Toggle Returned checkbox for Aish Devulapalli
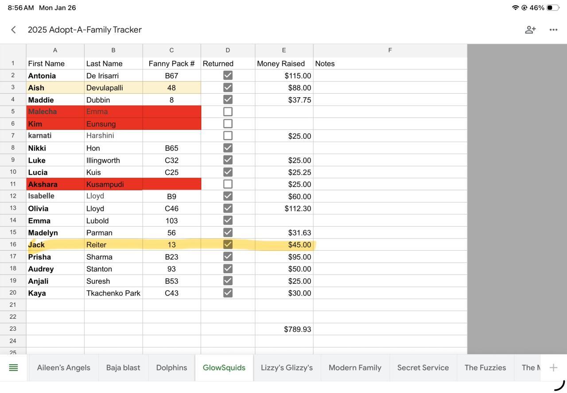 [x=228, y=88]
